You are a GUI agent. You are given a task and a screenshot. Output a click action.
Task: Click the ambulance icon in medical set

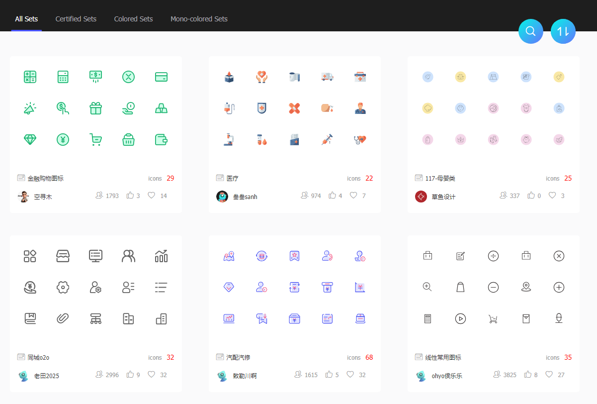coord(328,77)
